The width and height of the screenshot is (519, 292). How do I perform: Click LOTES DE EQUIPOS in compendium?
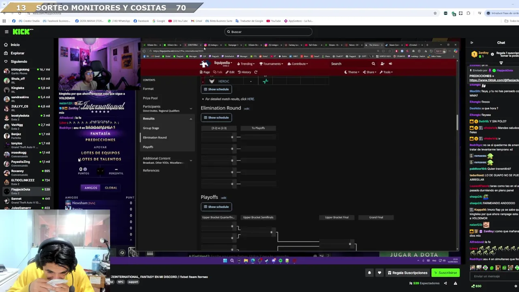point(100,153)
